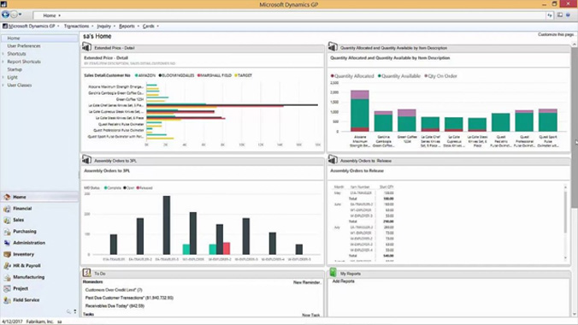Expand the User Classes tree node arrow
The image size is (578, 325).
3,86
